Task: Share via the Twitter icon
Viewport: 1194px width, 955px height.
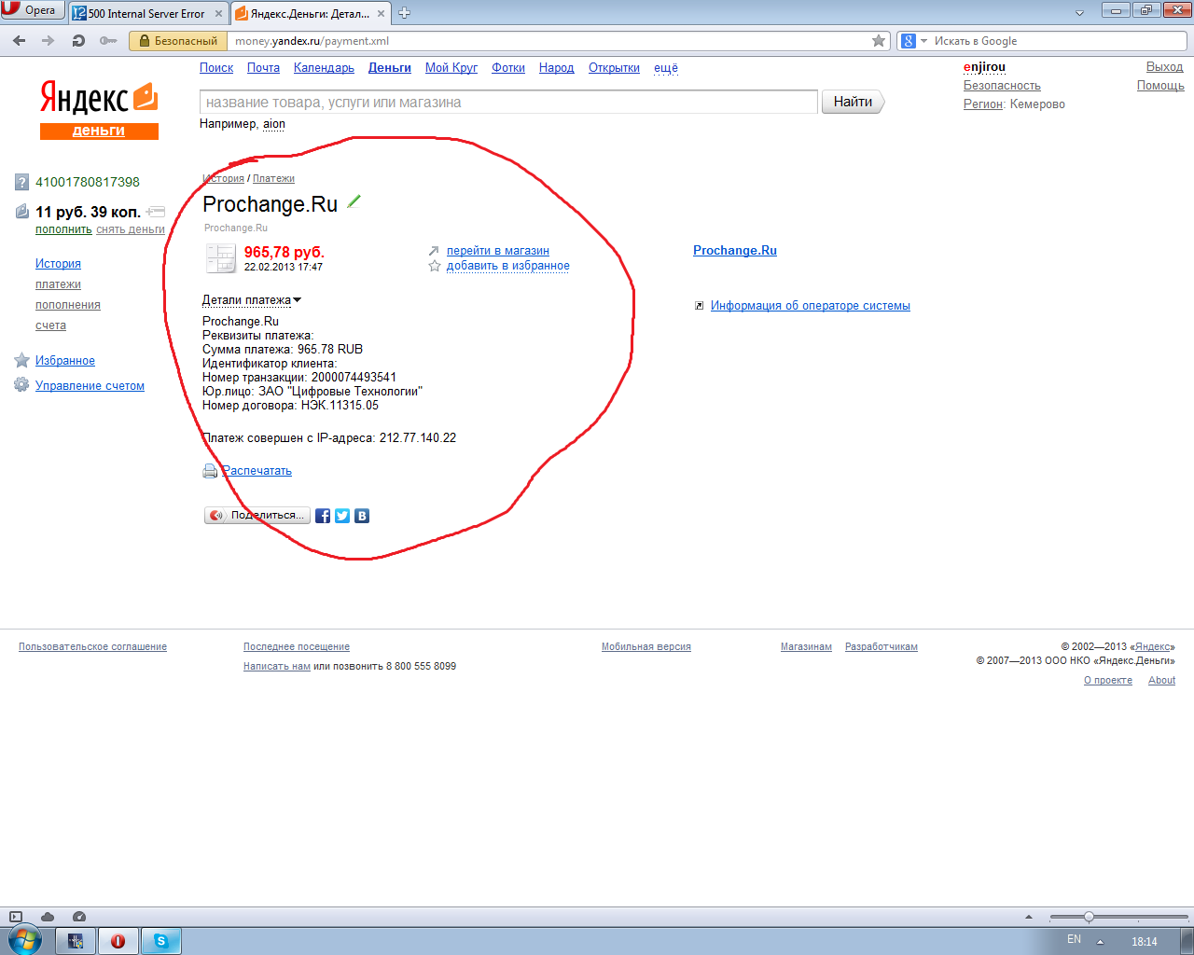Action: coord(342,516)
